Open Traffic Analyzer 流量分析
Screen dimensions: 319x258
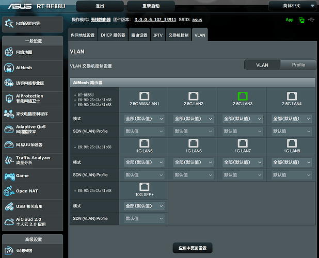[34, 160]
